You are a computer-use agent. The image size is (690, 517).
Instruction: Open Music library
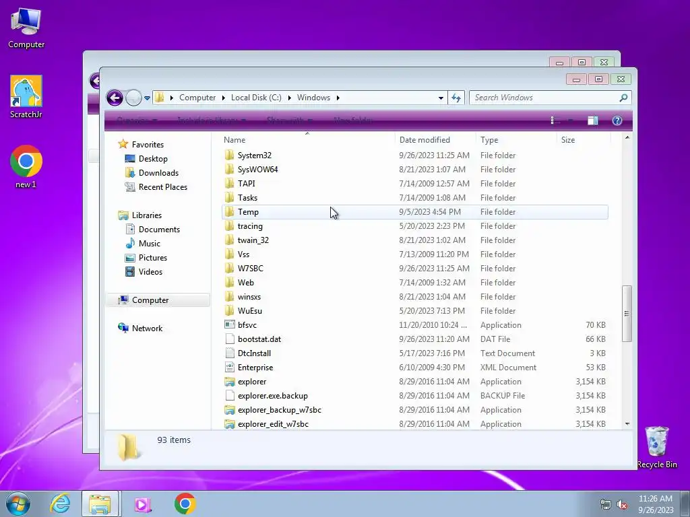tap(149, 244)
